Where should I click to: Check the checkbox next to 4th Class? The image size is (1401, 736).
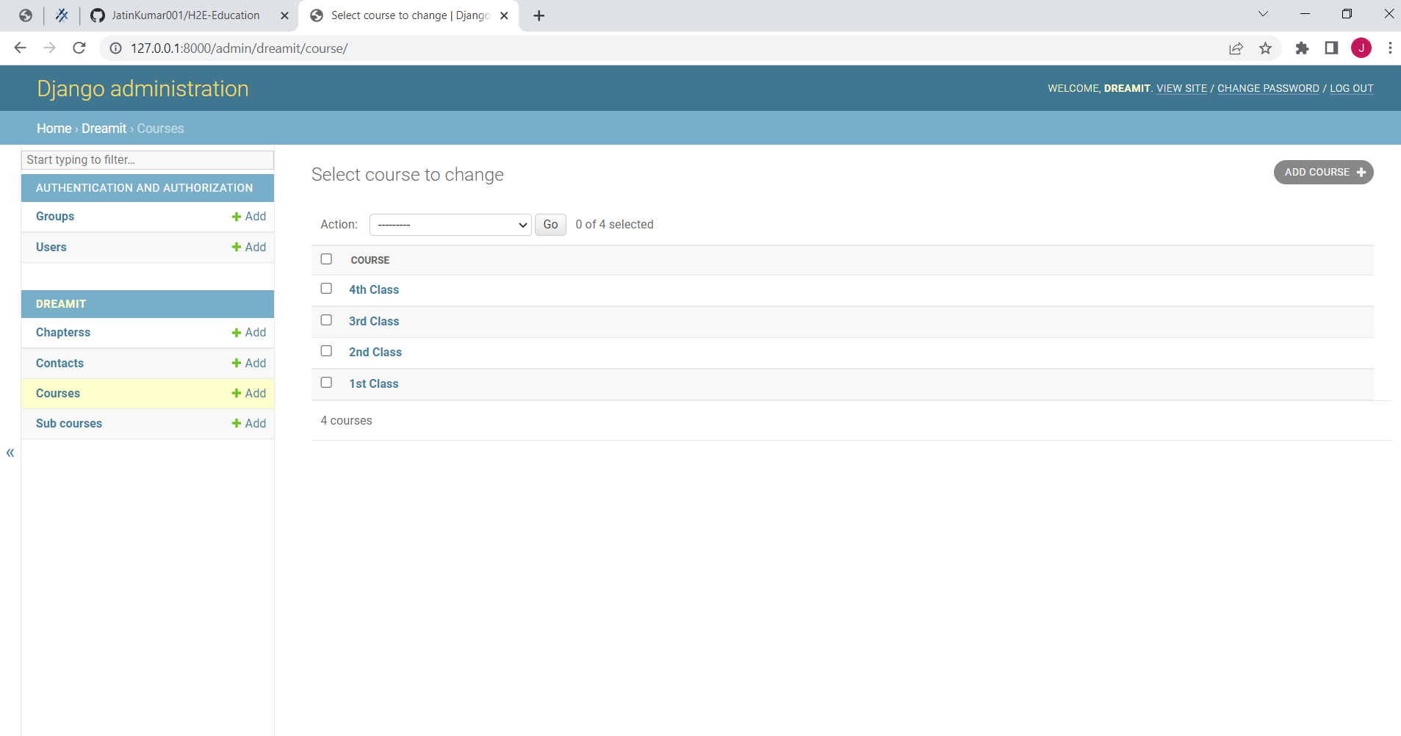[326, 288]
